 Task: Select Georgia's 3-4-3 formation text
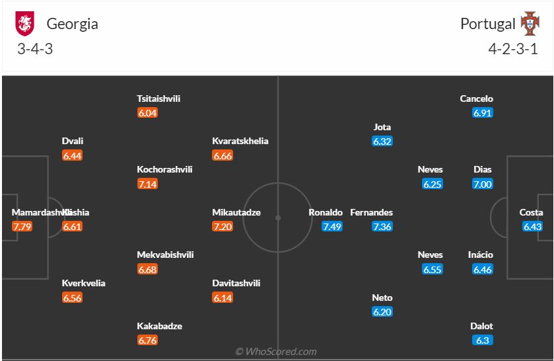[x=36, y=50]
